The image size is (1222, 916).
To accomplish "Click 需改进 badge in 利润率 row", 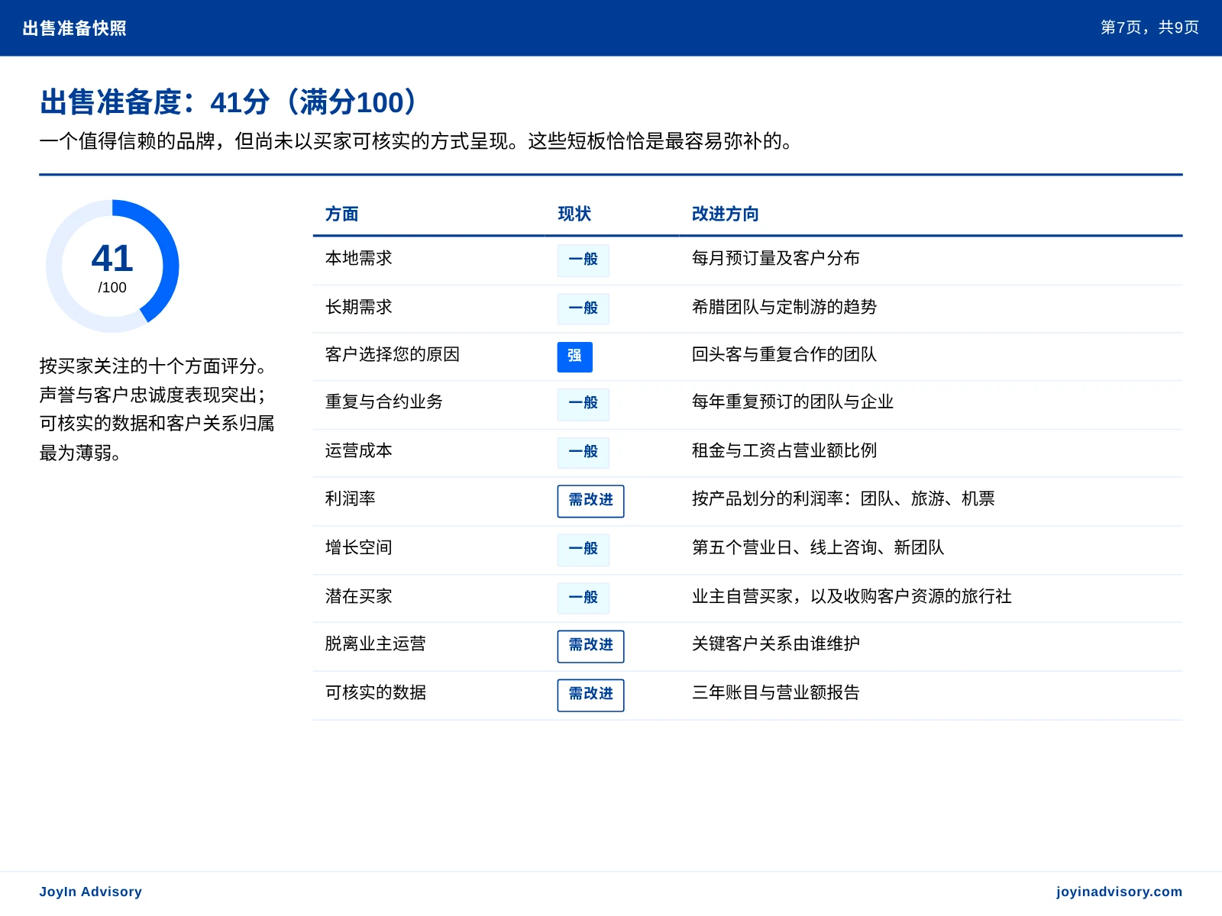I will 590,501.
